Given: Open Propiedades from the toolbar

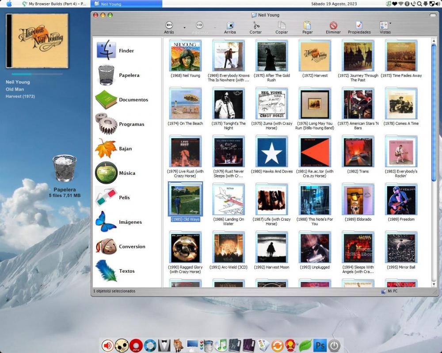Looking at the screenshot, I should coord(359,26).
